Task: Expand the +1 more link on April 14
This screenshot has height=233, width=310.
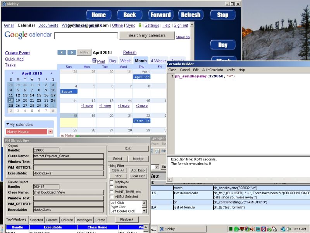Action: click(x=123, y=106)
